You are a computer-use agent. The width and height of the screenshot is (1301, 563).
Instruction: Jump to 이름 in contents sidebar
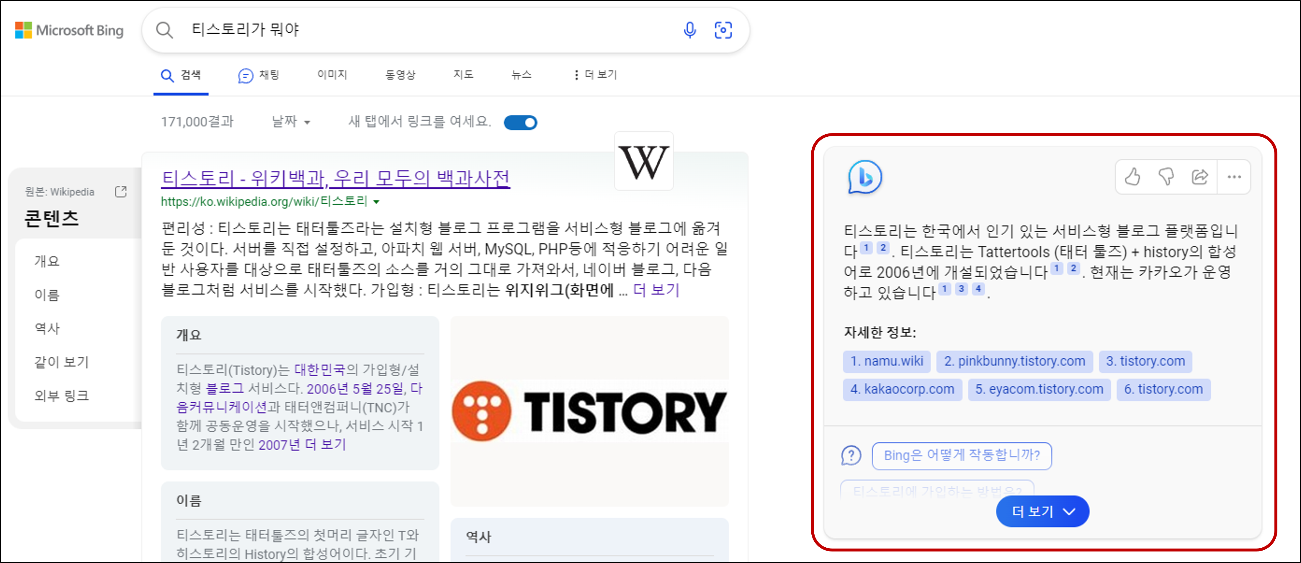tap(47, 295)
